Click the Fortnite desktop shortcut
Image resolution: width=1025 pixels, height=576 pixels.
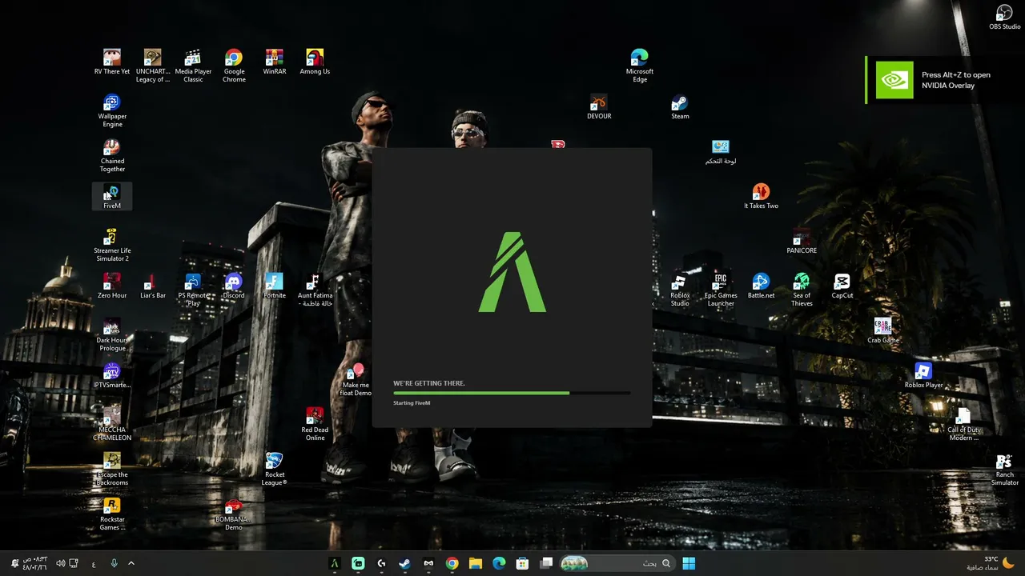coord(275,286)
